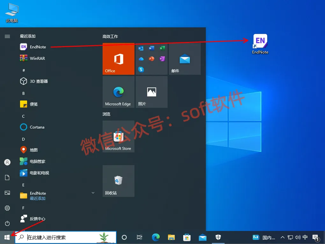Open Documents from Start sidebar
The width and height of the screenshot is (325, 244).
pyautogui.click(x=7, y=178)
